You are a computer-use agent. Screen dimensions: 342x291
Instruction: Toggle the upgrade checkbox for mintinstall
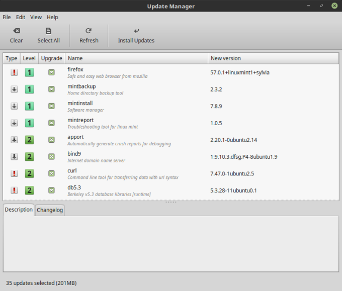[51, 106]
